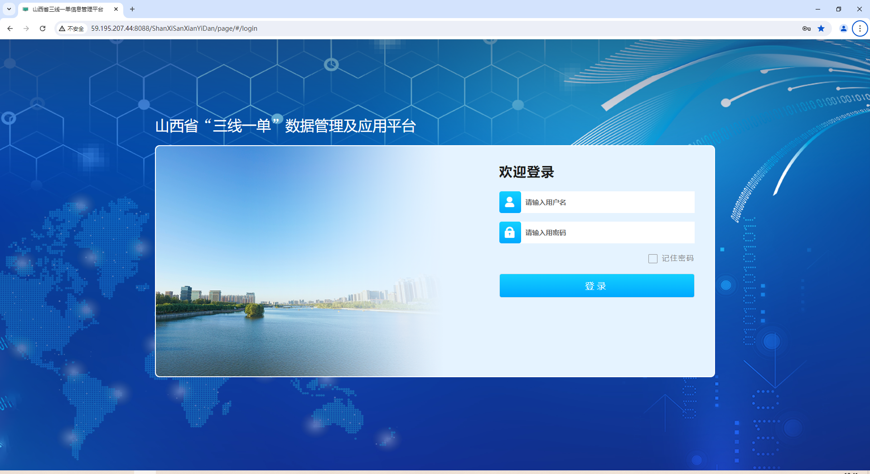Select the 山西省三线一单信息管理平台 tab

click(68, 9)
